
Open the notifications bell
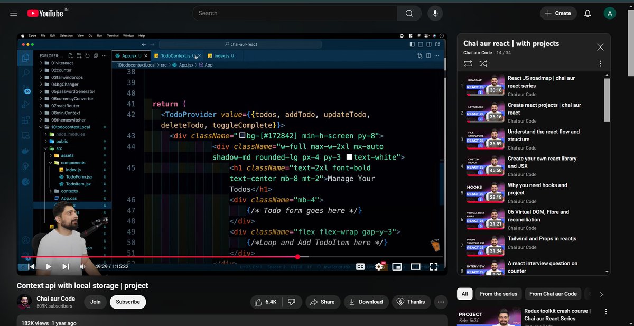tap(588, 13)
